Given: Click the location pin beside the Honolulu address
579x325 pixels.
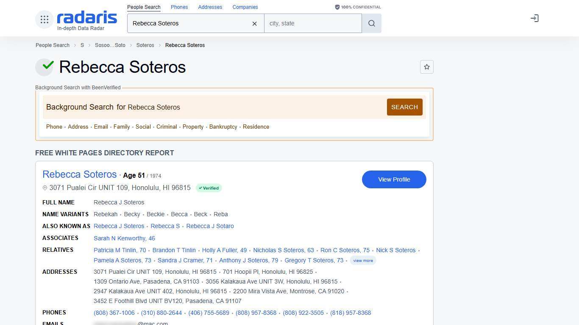Looking at the screenshot, I should pyautogui.click(x=45, y=188).
